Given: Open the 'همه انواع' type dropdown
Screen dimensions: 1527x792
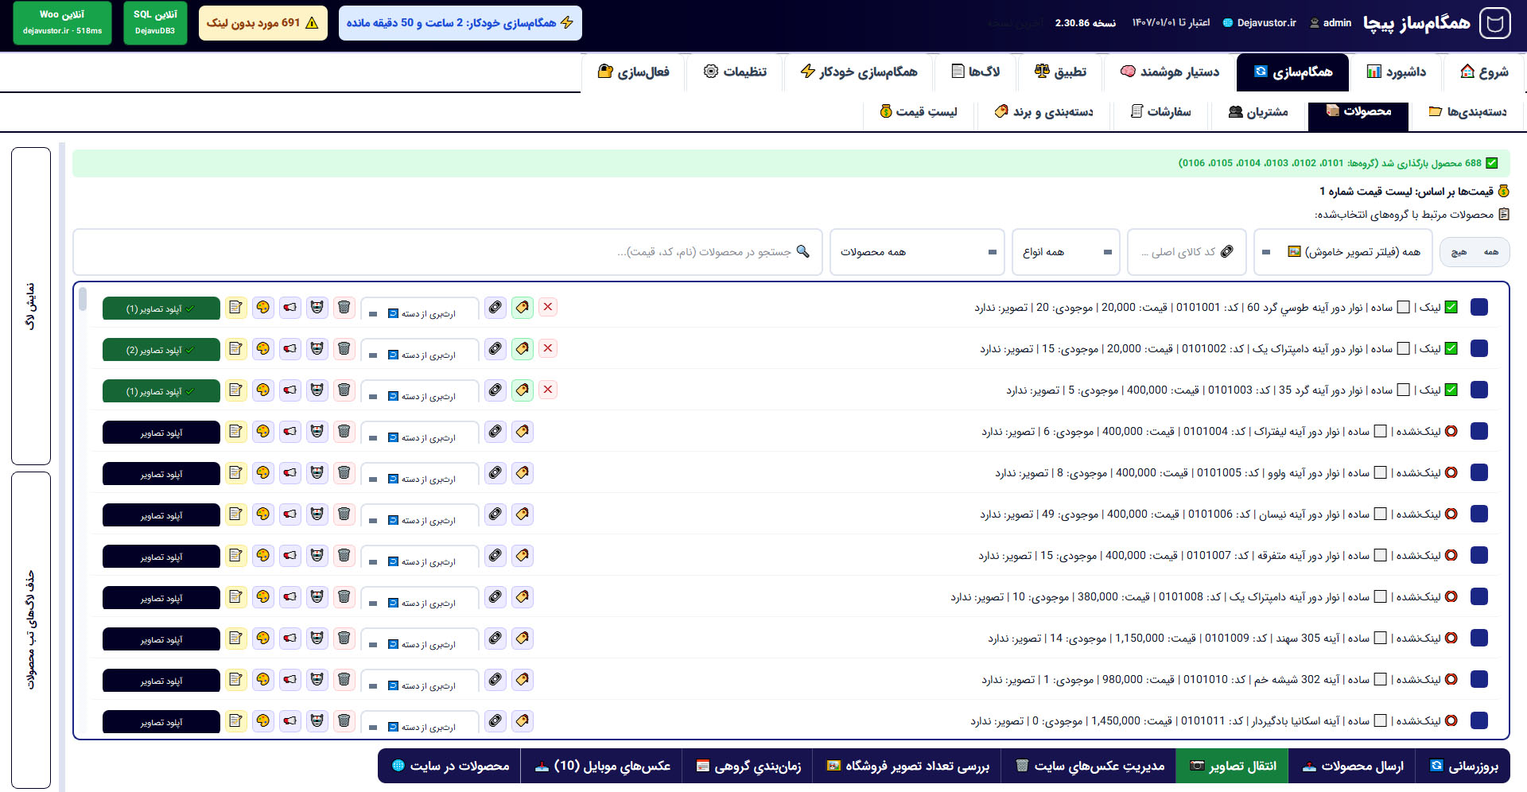Looking at the screenshot, I should coord(1066,252).
